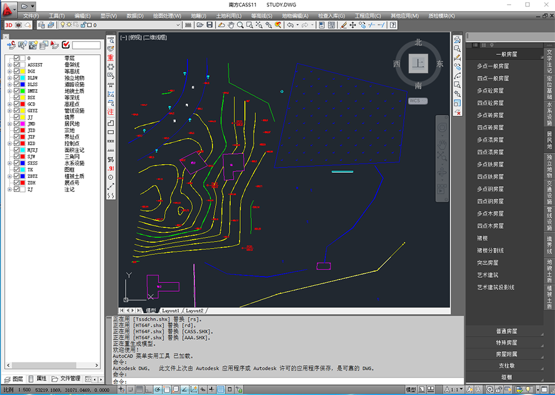The image size is (555, 395).
Task: Toggle visibility checkbox for TK layer
Action: pyautogui.click(x=16, y=170)
